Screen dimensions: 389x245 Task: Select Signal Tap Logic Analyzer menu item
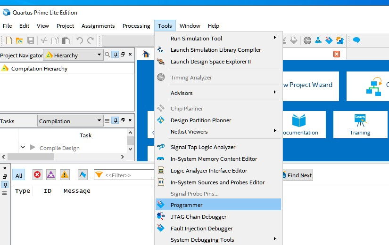(218, 147)
